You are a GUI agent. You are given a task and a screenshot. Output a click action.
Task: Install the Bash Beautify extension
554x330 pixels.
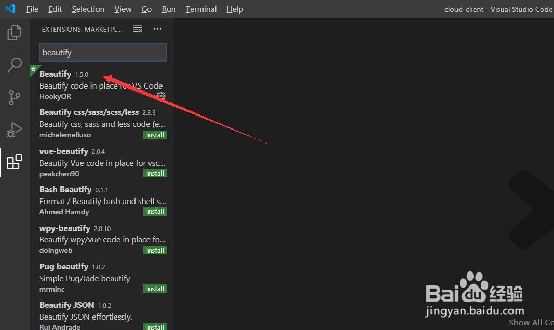[155, 212]
